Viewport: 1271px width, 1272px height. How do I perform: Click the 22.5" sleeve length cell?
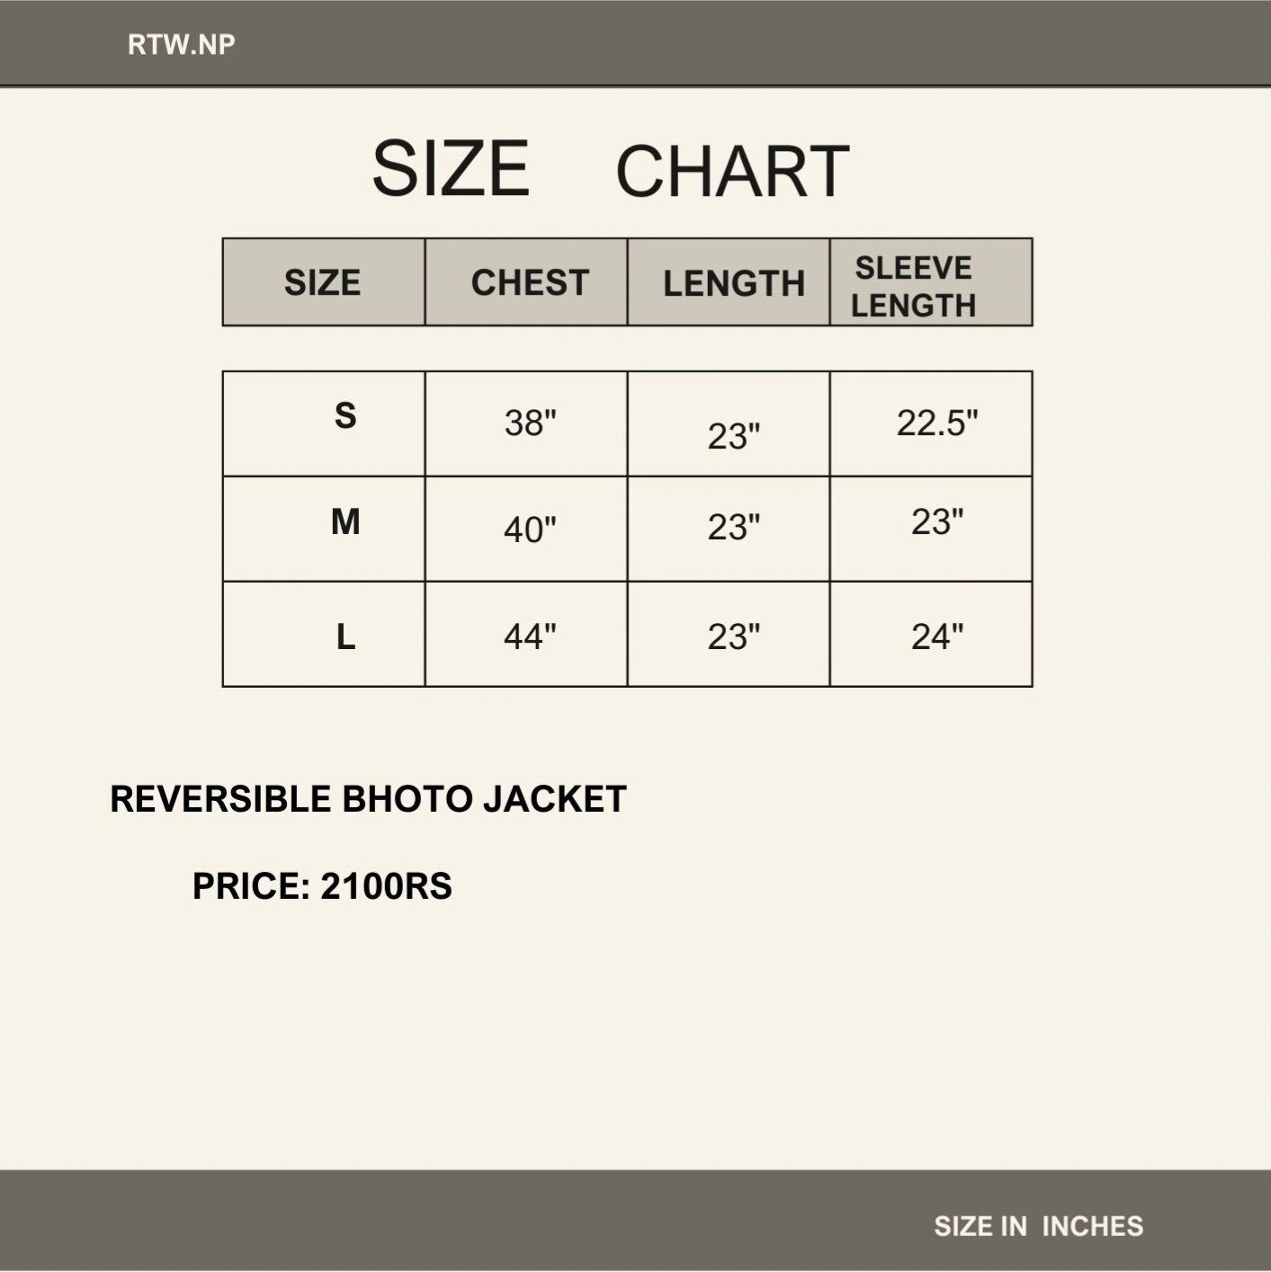(x=936, y=423)
